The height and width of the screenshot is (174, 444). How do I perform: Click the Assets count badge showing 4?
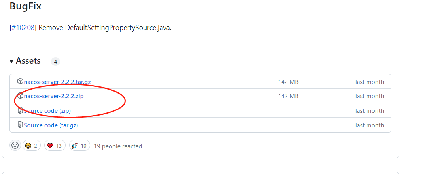tap(55, 62)
